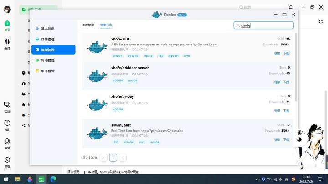Click the xhofe/qr-pay title text

click(x=123, y=97)
